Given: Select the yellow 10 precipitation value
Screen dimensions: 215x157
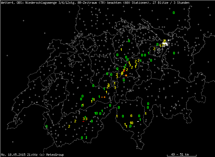Looking at the screenshot, I should pyautogui.click(x=131, y=123).
